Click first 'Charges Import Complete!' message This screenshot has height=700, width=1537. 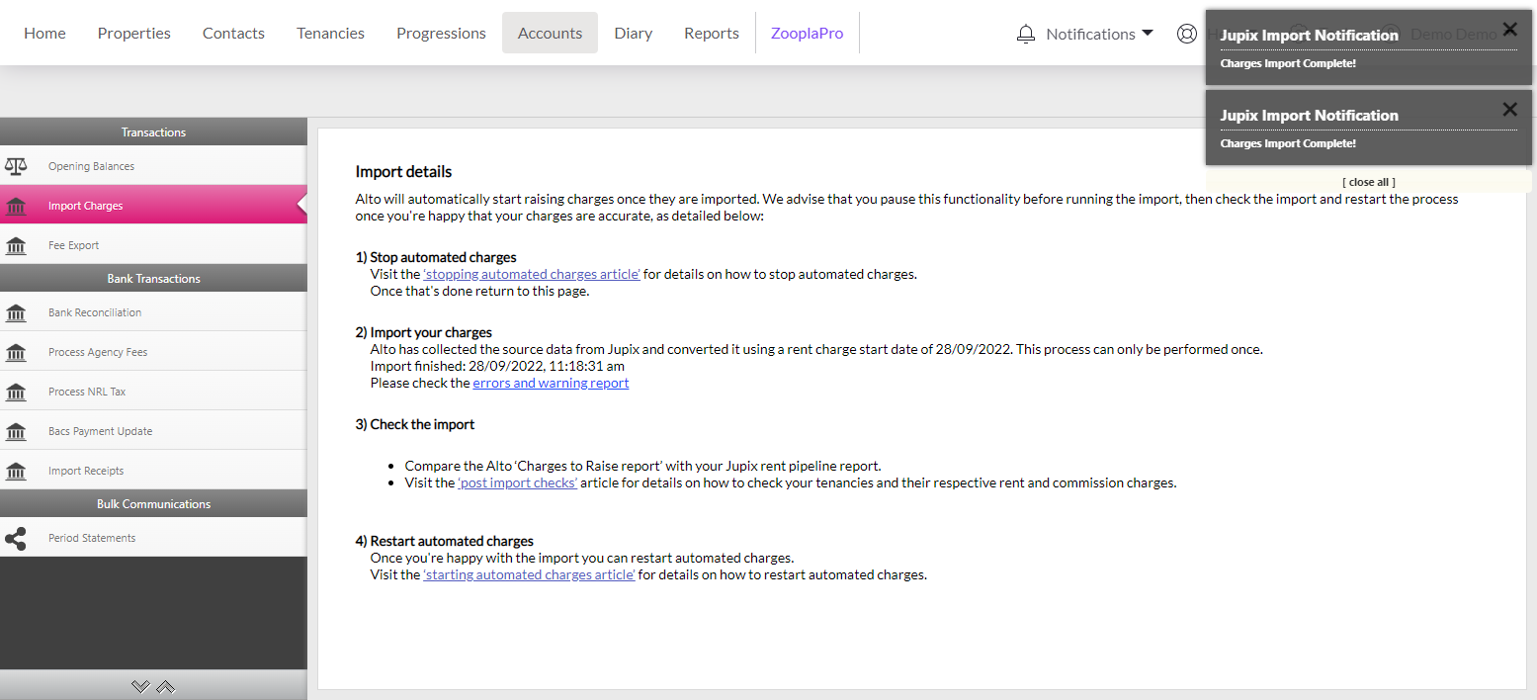(x=1288, y=63)
